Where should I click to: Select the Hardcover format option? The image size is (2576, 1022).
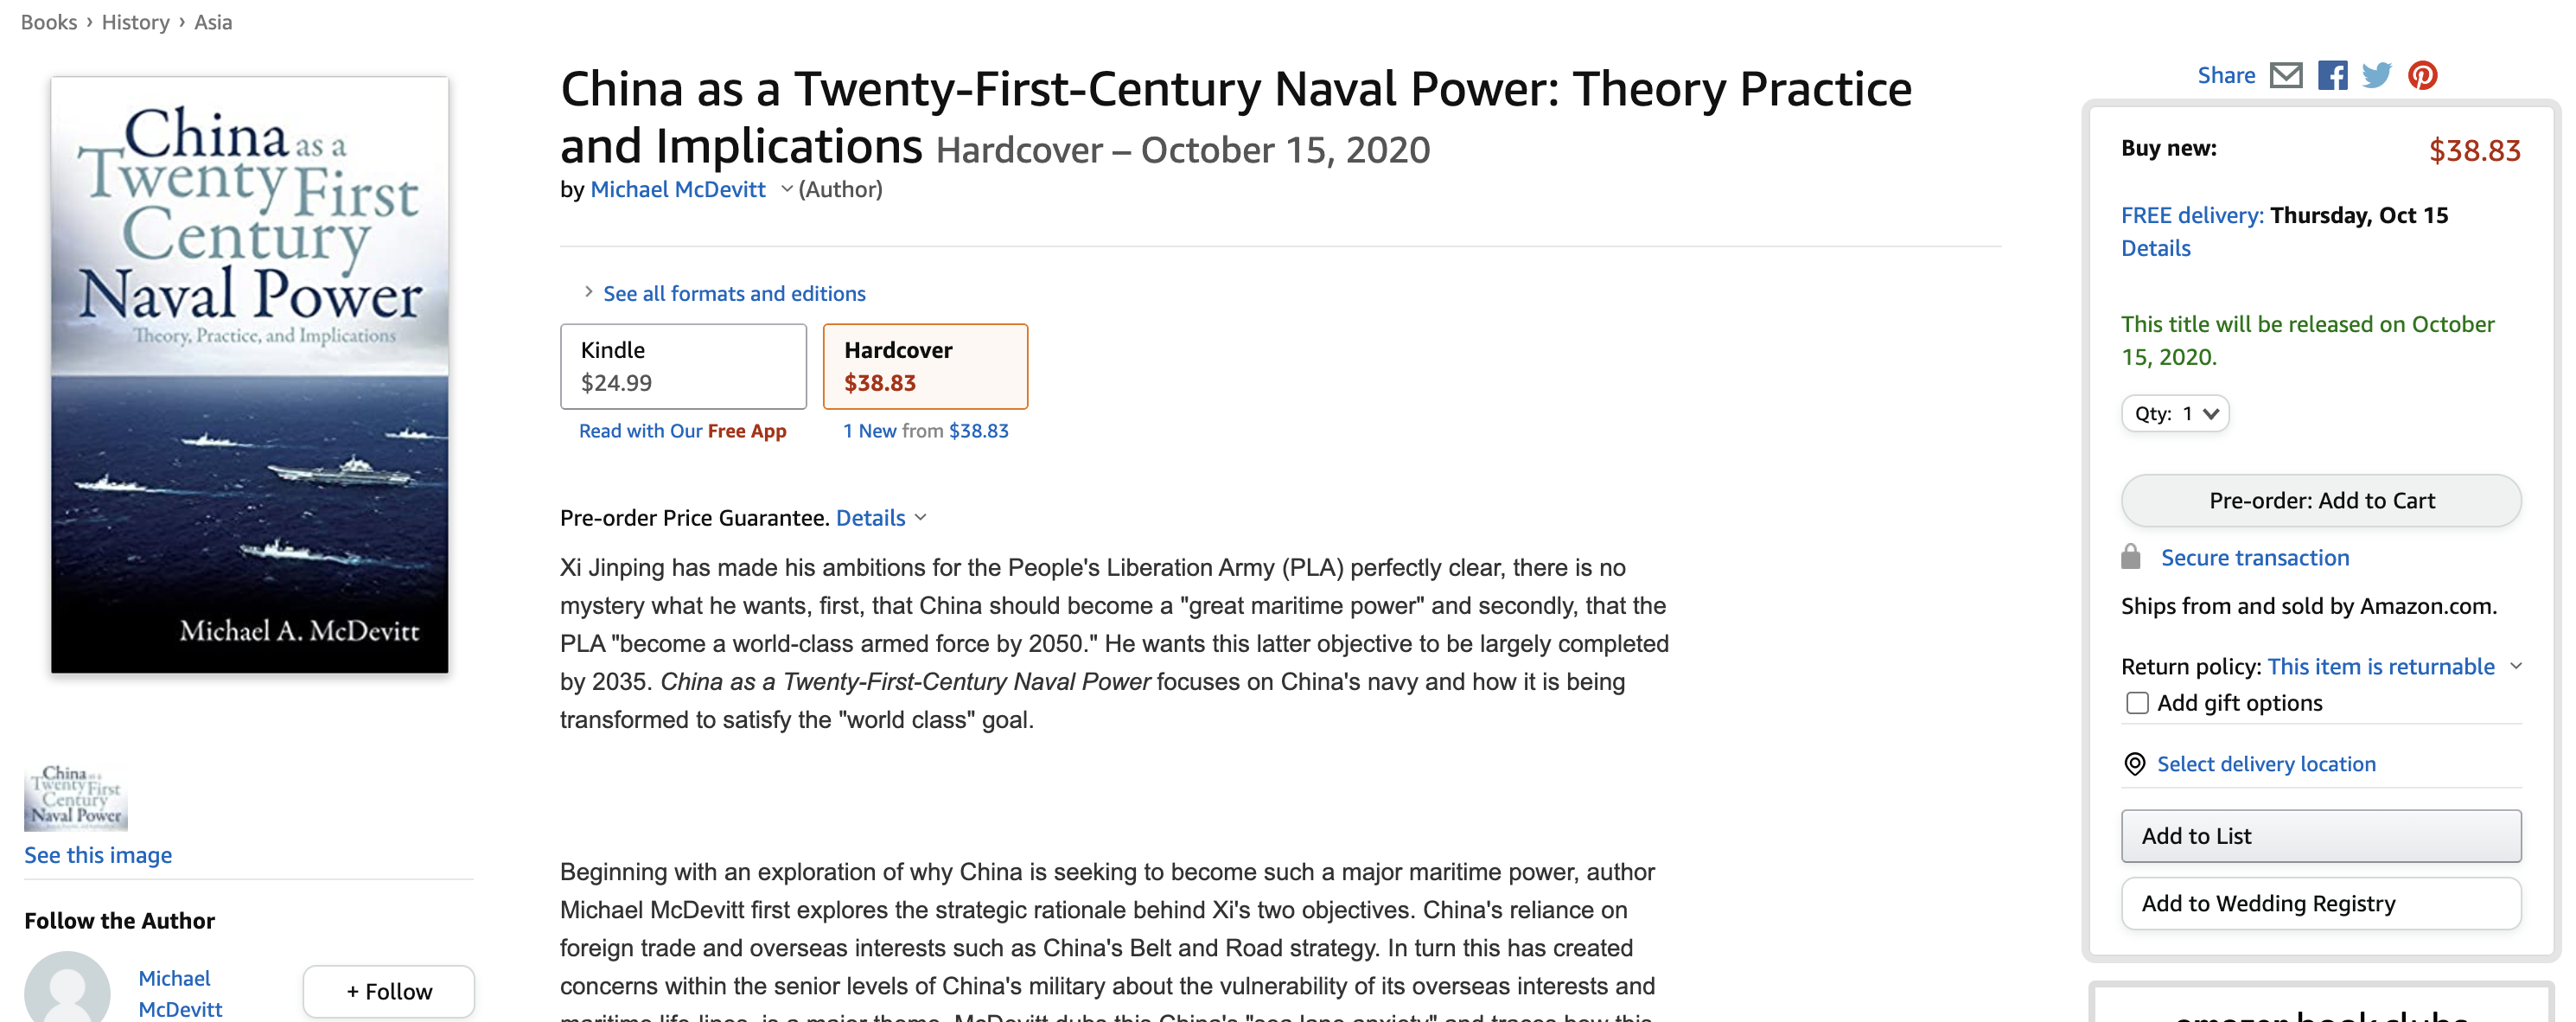coord(925,366)
